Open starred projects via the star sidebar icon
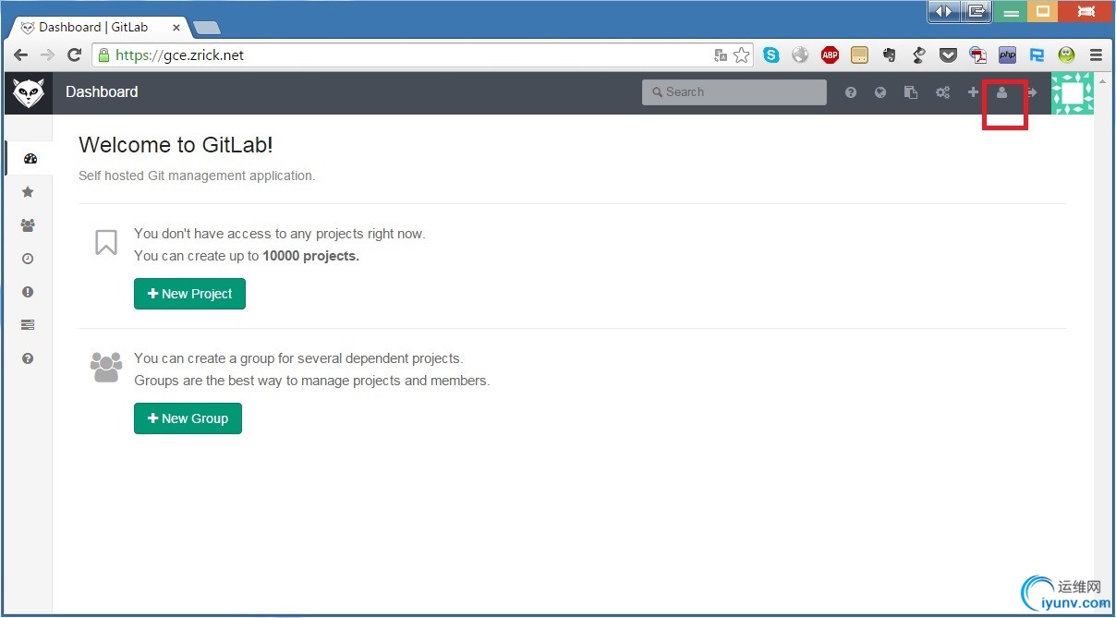 tap(28, 192)
